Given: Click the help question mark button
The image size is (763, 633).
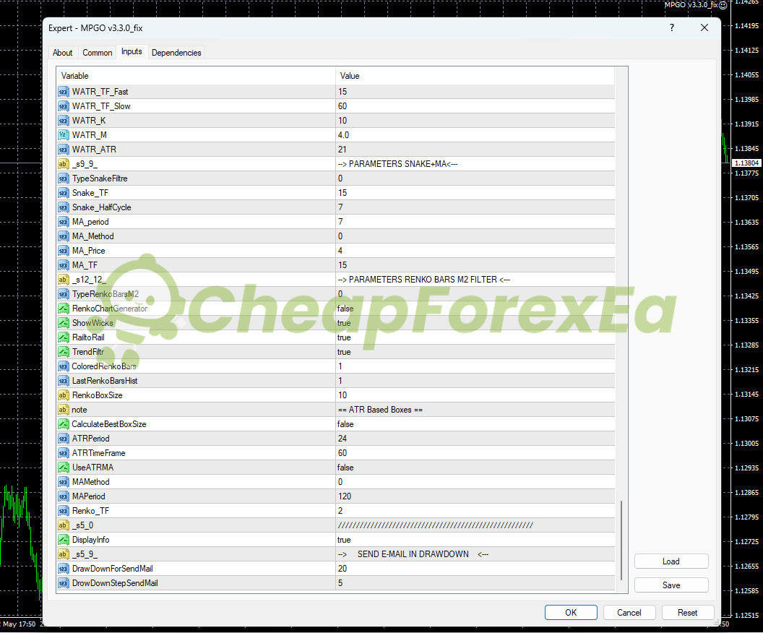Looking at the screenshot, I should point(672,27).
